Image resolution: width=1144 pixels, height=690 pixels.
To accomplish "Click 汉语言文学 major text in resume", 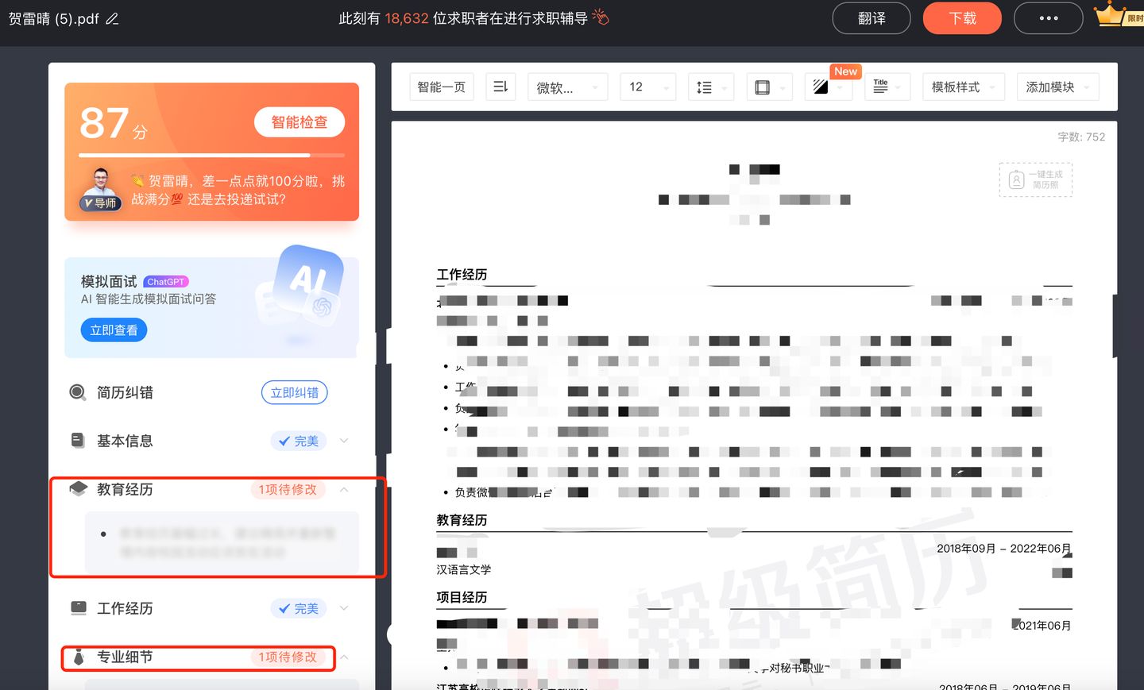I will point(464,569).
